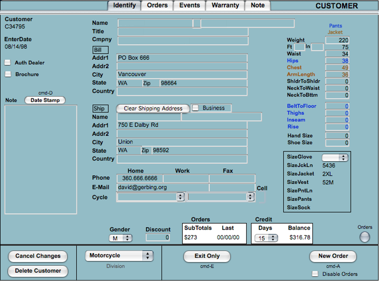This screenshot has height=281, width=379.
Task: Click the E-Mail address field
Action: coord(163,188)
